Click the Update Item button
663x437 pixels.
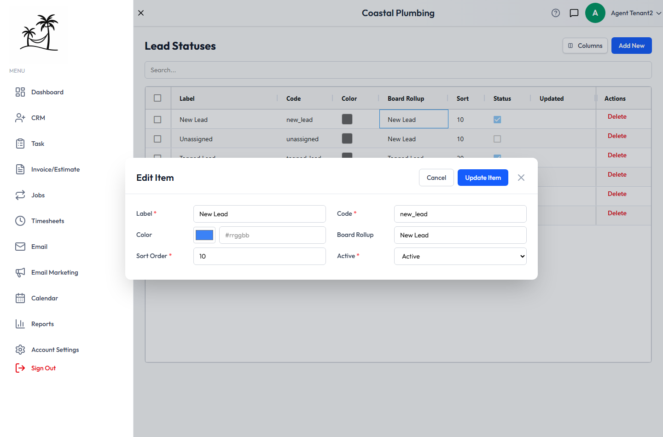point(483,178)
